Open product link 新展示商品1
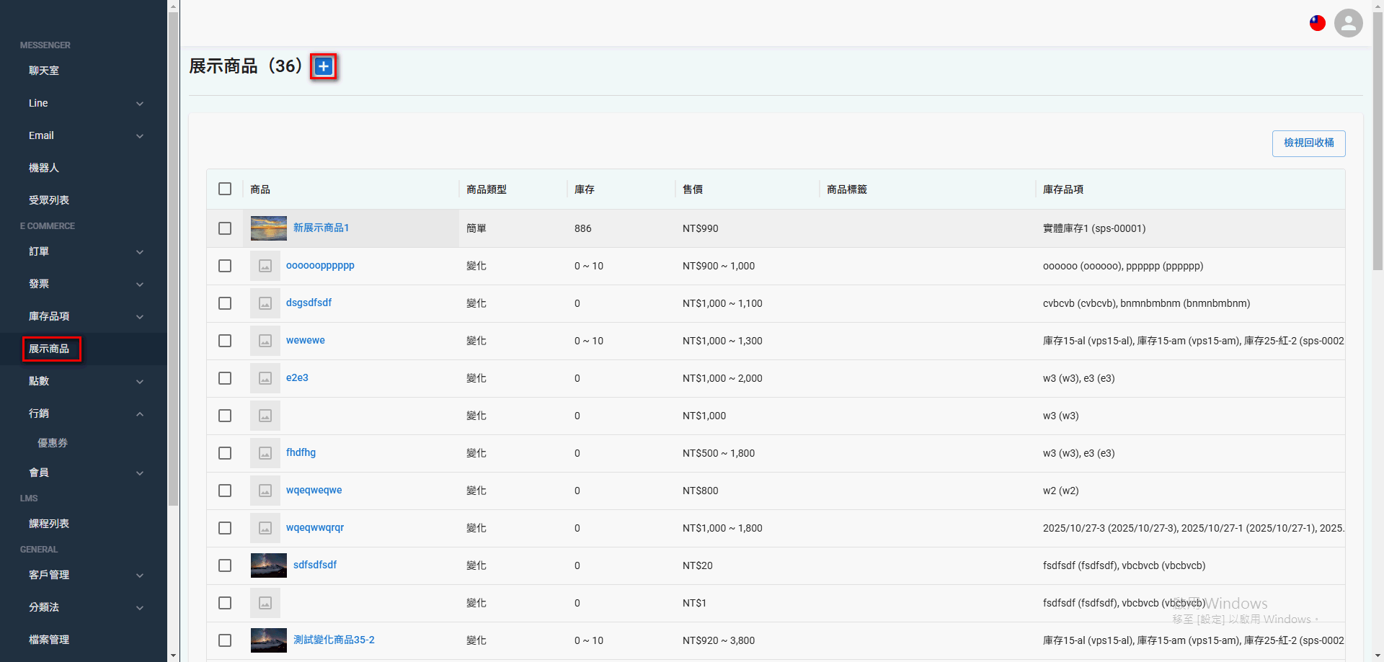Viewport: 1384px width, 662px height. click(321, 228)
